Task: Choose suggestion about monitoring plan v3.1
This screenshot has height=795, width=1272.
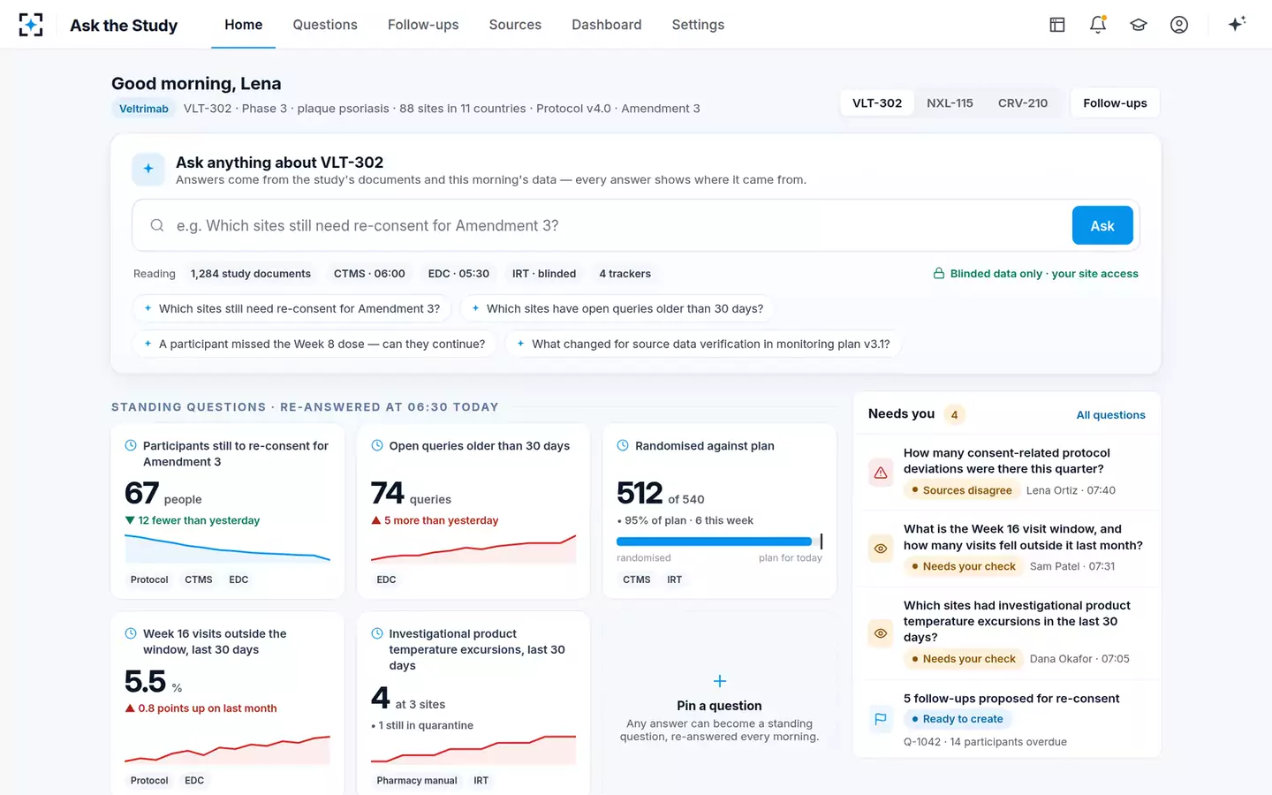Action: (703, 344)
